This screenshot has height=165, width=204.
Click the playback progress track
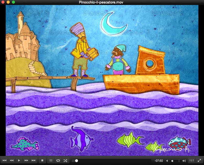pos(111,161)
